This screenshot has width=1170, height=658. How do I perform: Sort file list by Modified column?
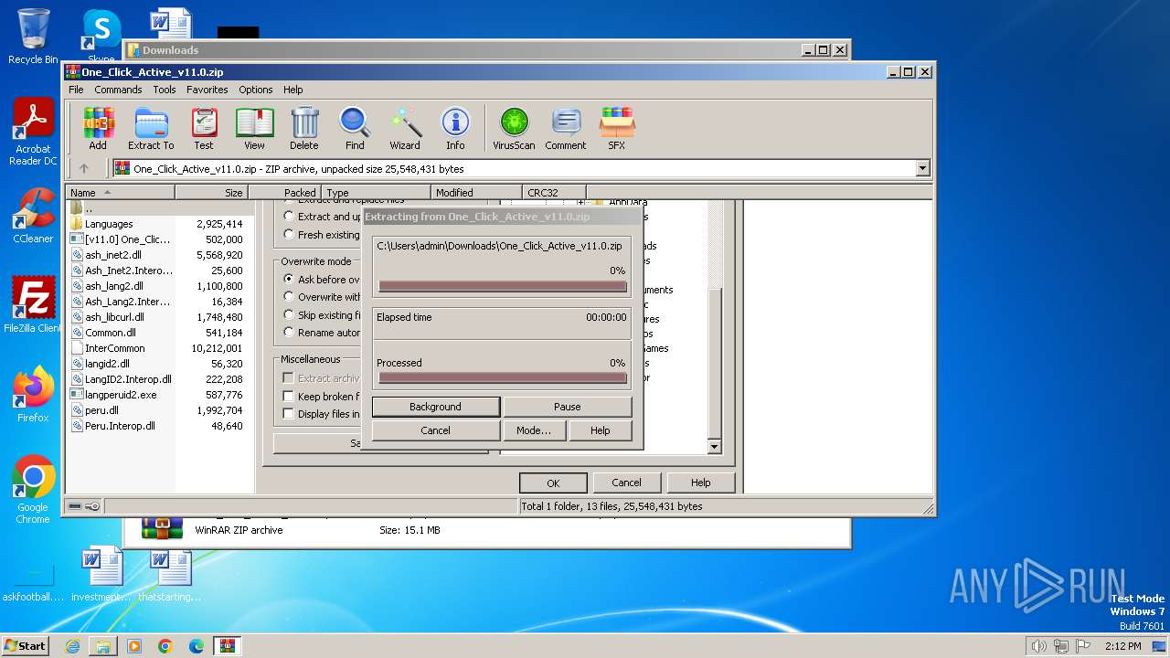tap(476, 193)
